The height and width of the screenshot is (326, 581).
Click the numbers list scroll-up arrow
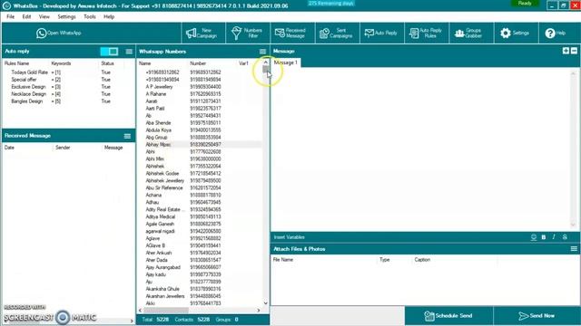(x=266, y=62)
